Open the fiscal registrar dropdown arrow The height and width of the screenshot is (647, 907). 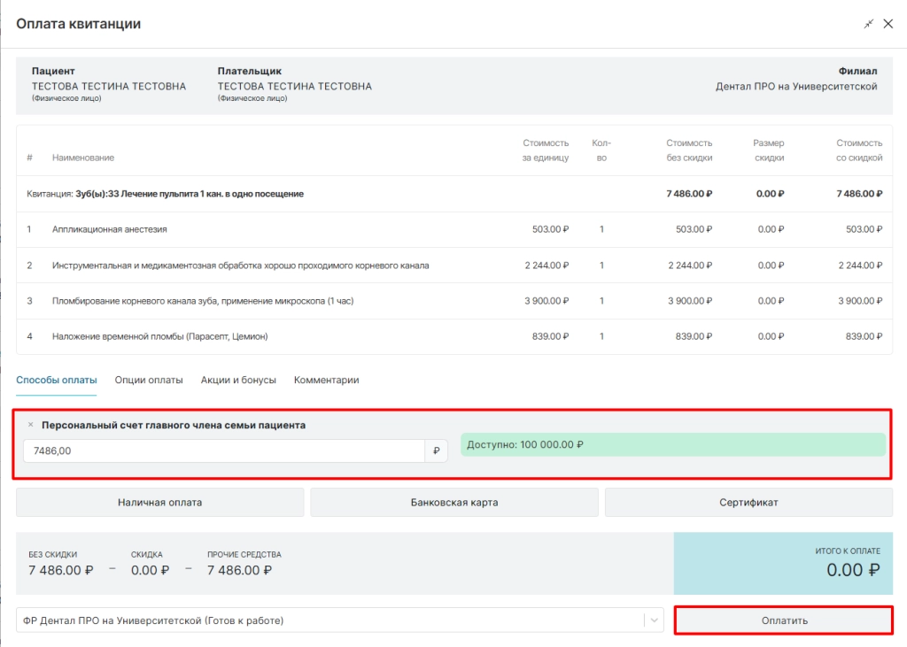click(654, 620)
